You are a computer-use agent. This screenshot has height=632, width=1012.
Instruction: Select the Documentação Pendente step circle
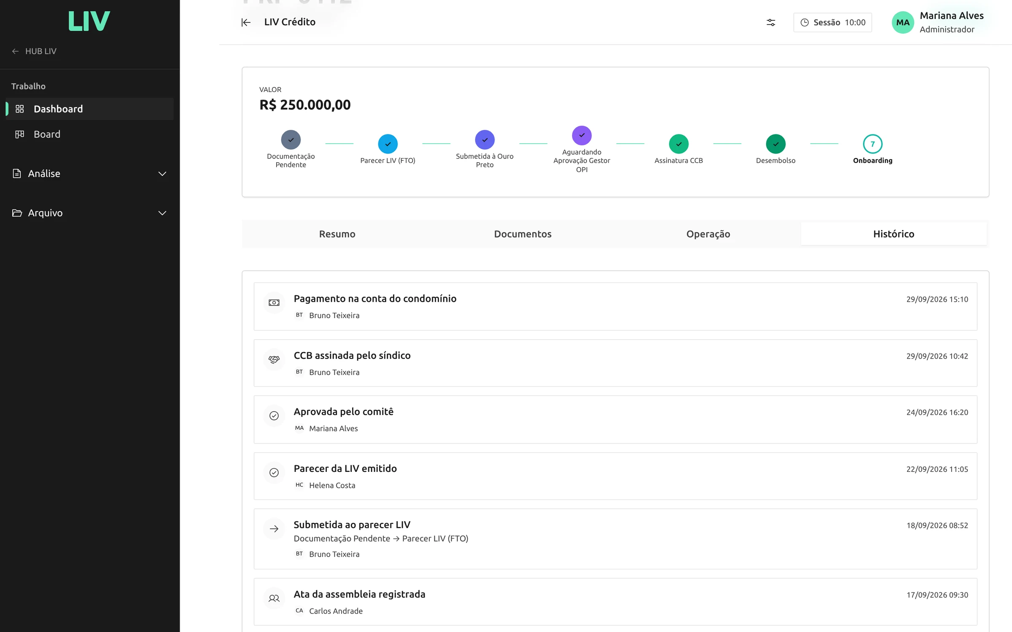point(291,139)
